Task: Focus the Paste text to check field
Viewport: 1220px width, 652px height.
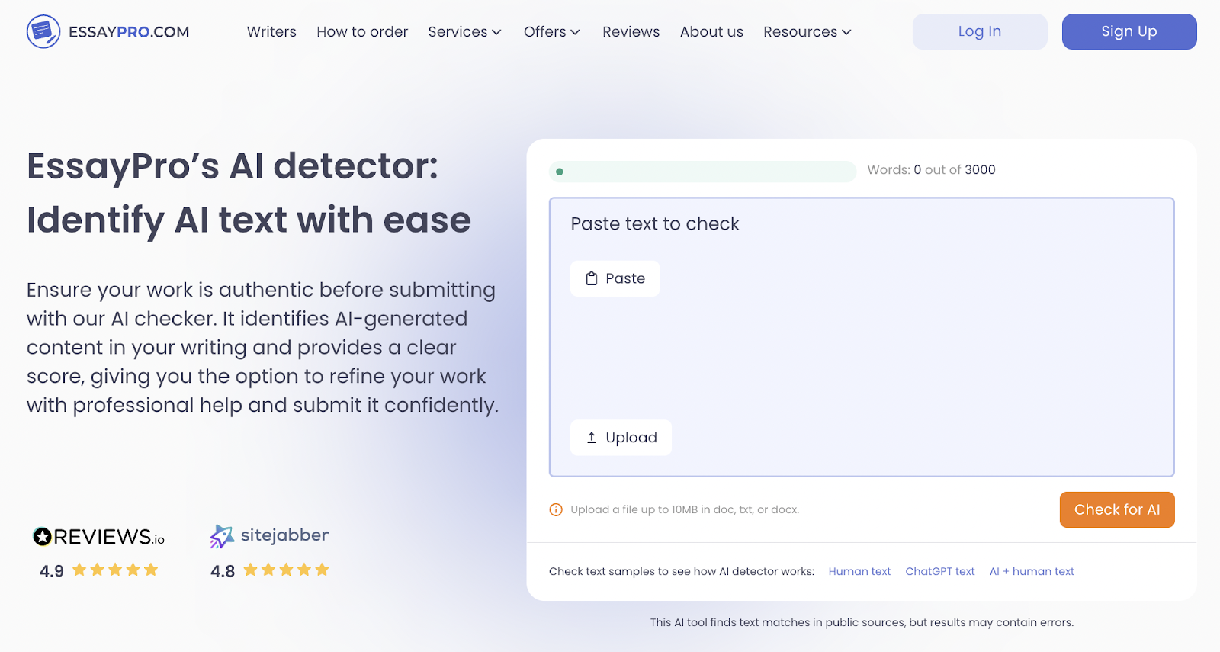Action: click(862, 351)
